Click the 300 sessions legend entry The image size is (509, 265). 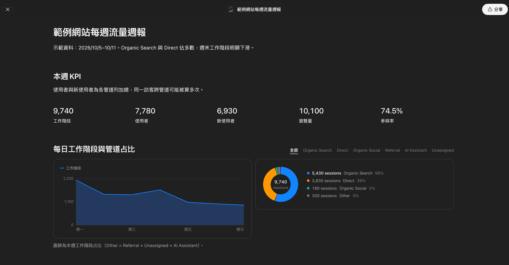[x=333, y=196]
